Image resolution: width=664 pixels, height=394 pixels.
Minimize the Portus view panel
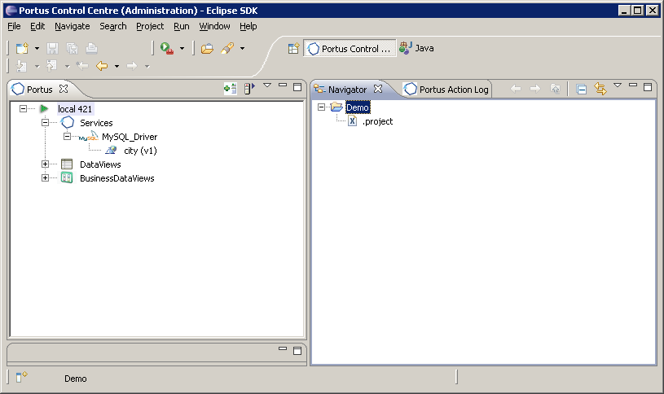click(283, 85)
